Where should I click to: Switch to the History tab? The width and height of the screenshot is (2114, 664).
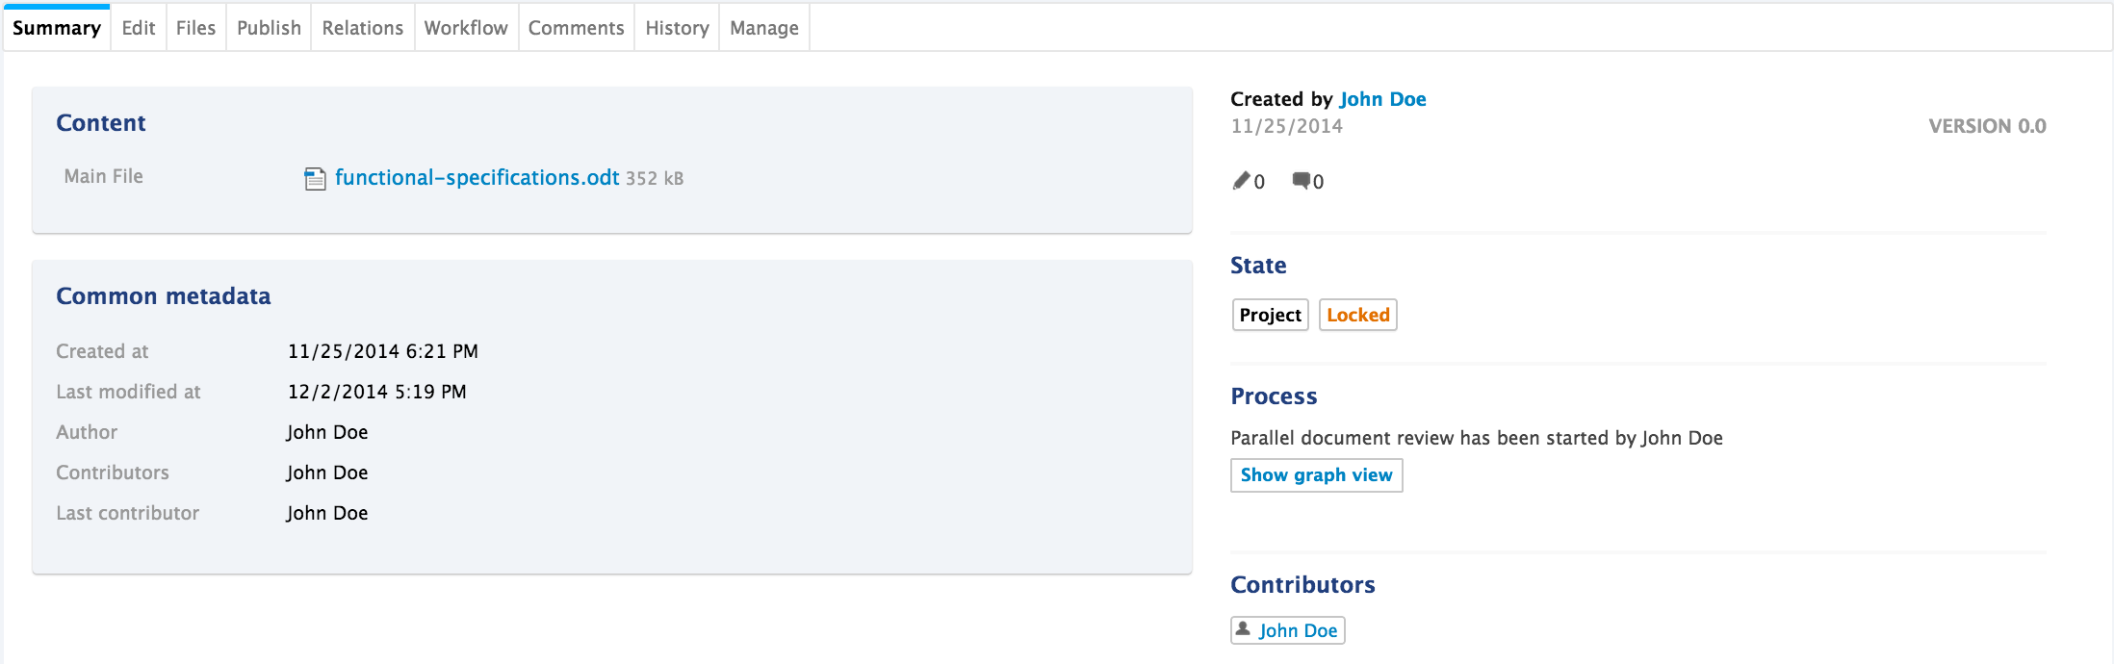point(677,28)
